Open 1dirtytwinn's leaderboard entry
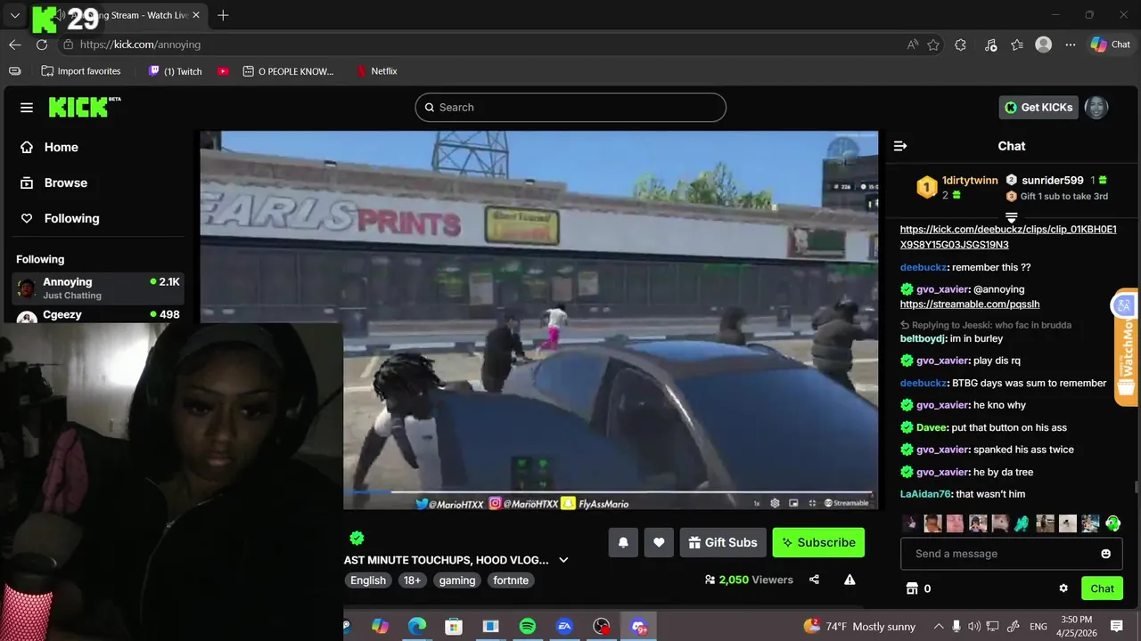Image resolution: width=1141 pixels, height=641 pixels. [x=959, y=187]
